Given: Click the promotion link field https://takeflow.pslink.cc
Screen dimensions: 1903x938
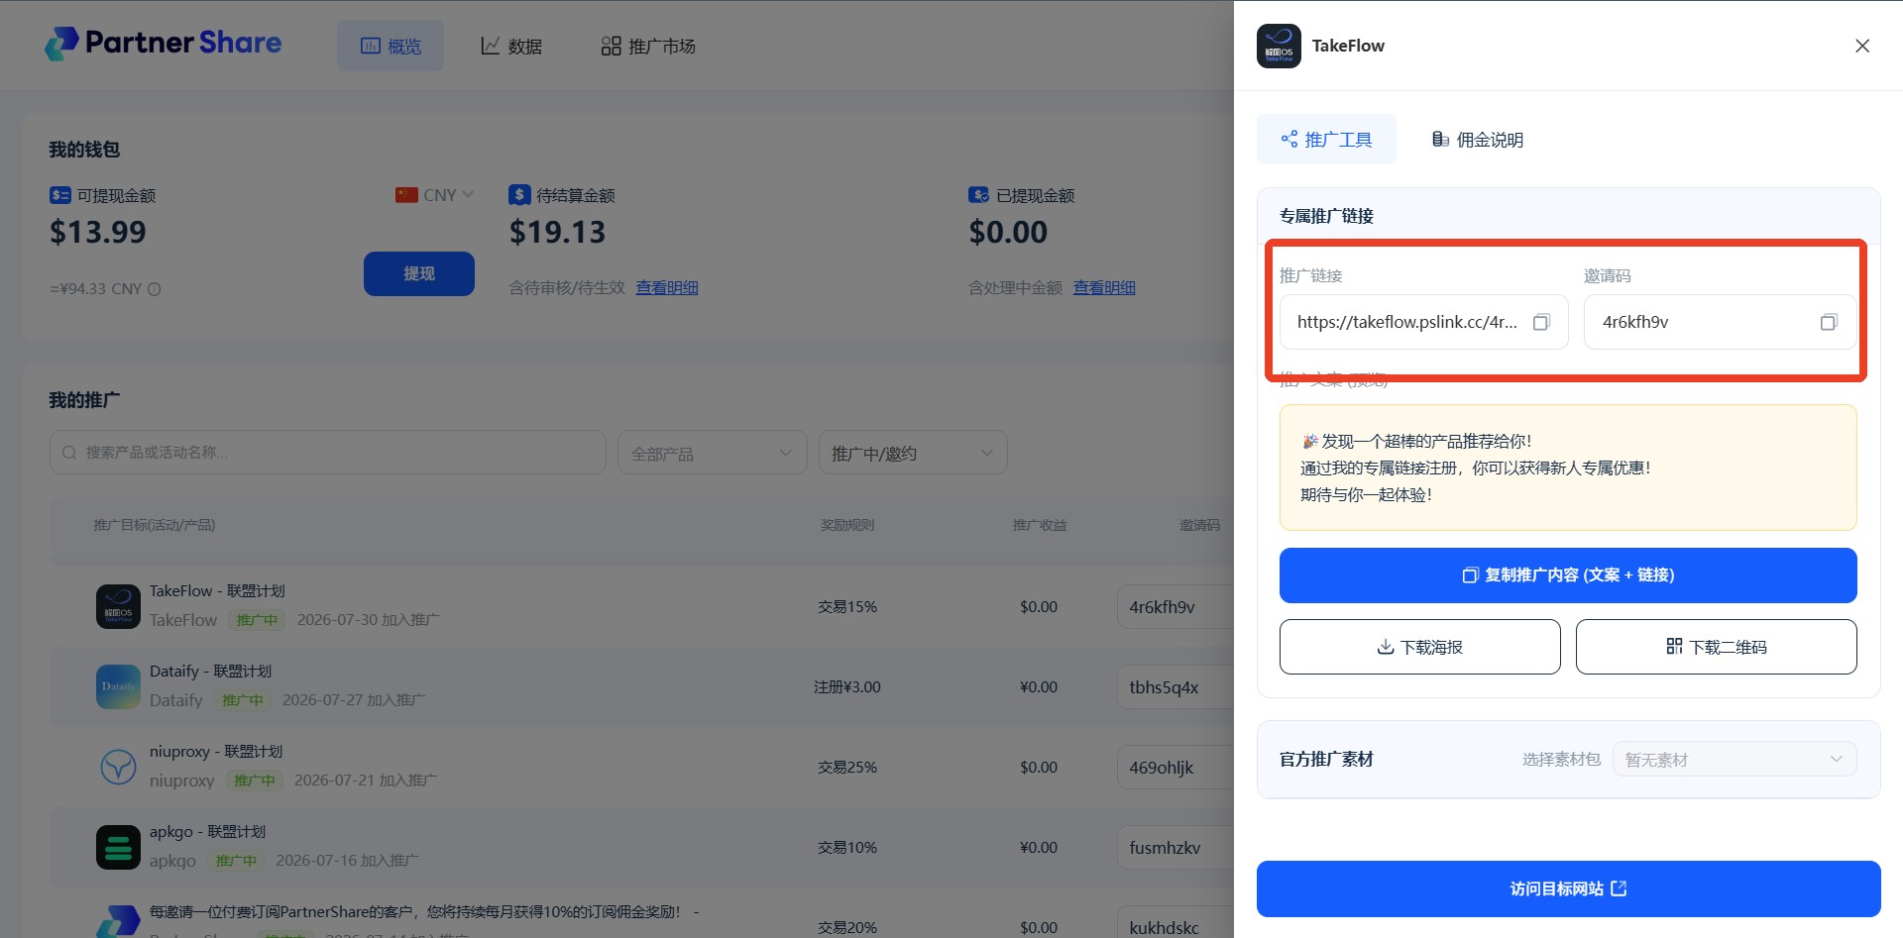Looking at the screenshot, I should [x=1424, y=322].
